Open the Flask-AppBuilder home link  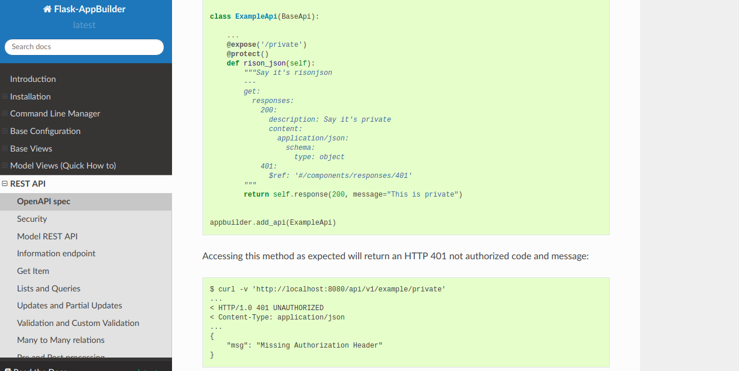tap(84, 9)
